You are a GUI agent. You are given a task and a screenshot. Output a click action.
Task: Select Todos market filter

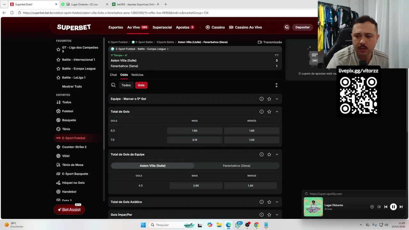pos(126,85)
